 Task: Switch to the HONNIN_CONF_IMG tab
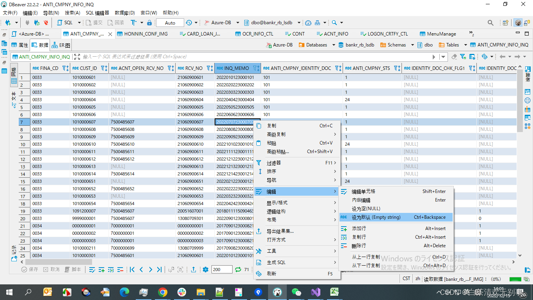(142, 34)
